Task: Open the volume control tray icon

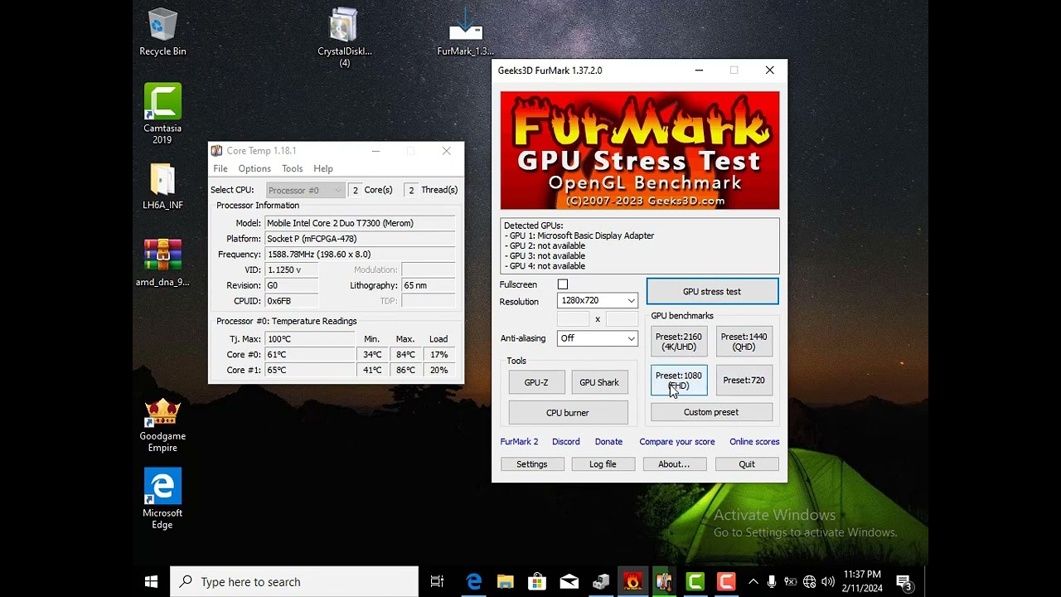Action: pyautogui.click(x=827, y=582)
